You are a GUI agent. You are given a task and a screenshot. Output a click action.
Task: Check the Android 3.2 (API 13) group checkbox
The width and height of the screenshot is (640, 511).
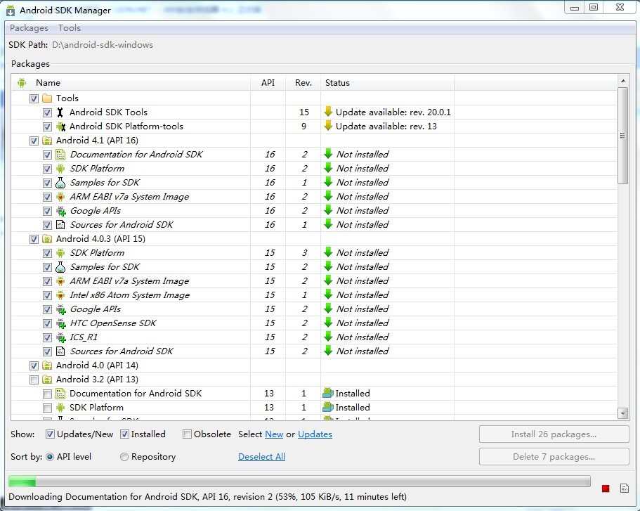pos(34,380)
